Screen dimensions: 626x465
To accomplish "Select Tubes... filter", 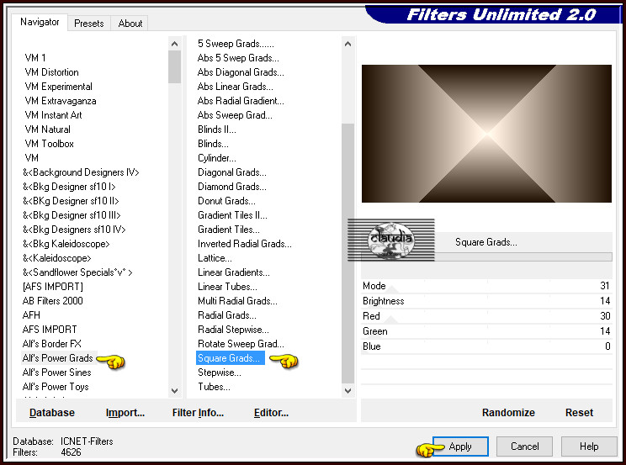I will 214,387.
